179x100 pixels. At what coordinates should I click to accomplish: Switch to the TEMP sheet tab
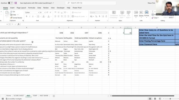pyautogui.click(x=35, y=96)
